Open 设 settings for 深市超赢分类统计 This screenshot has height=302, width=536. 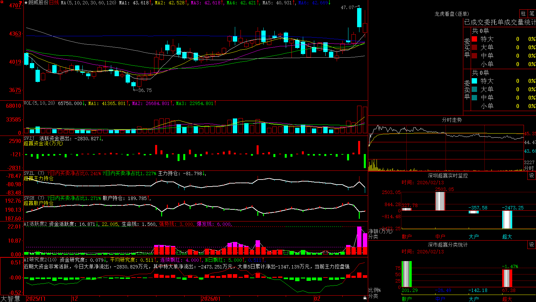(x=532, y=245)
